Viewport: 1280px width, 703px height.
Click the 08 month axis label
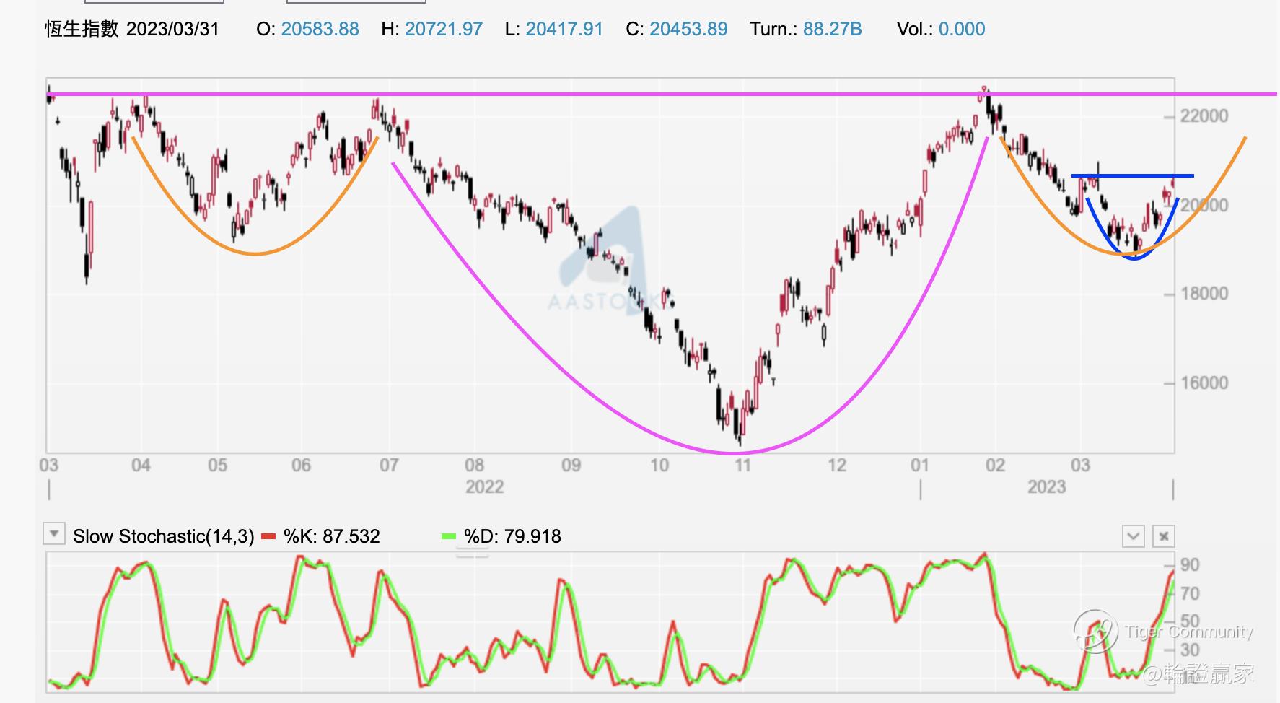(x=474, y=465)
